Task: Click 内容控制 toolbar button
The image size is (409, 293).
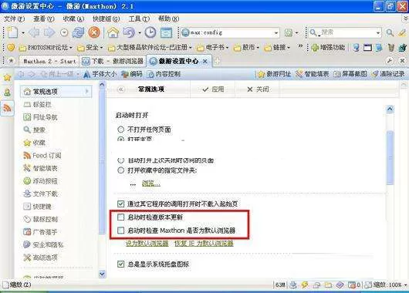Action: [164, 74]
